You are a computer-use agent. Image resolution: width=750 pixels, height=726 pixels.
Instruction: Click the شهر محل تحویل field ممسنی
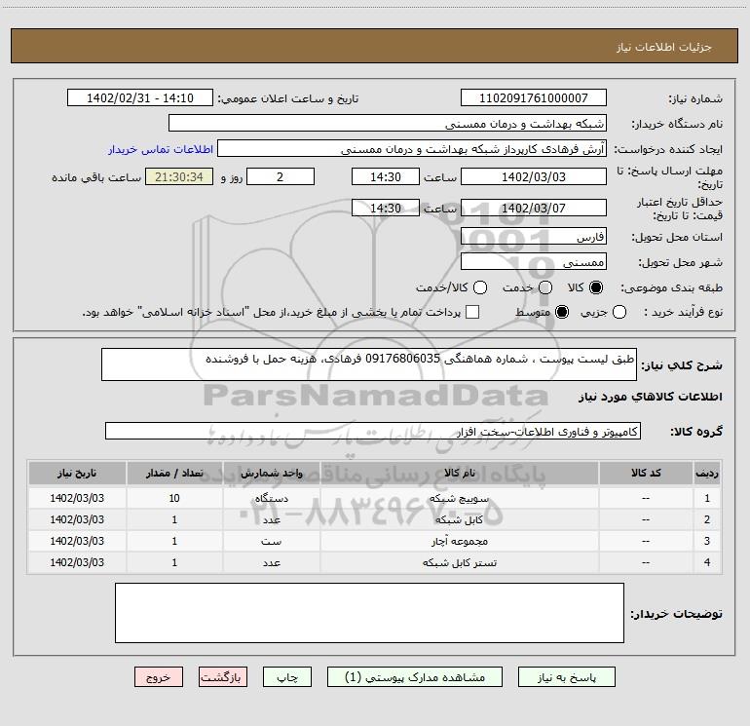click(534, 262)
